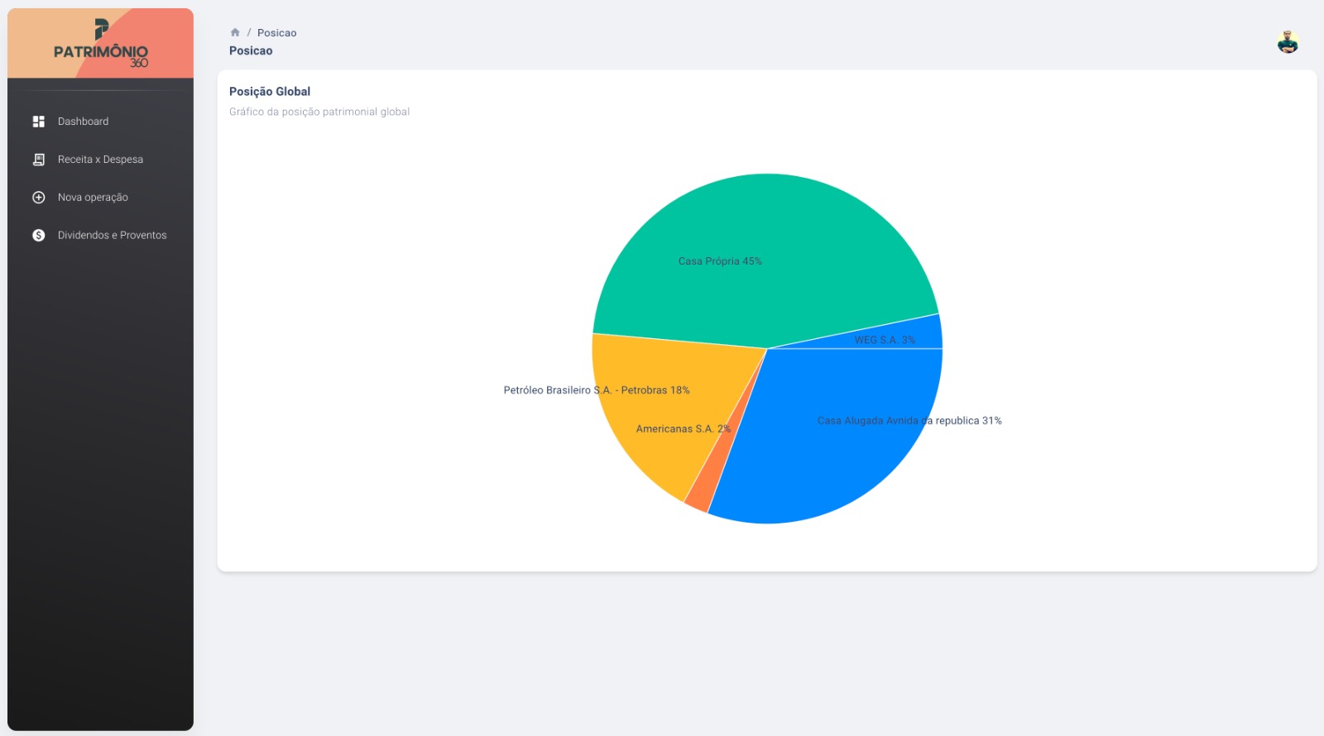Open Dividendos e Proventos section
This screenshot has width=1324, height=736.
pos(112,236)
